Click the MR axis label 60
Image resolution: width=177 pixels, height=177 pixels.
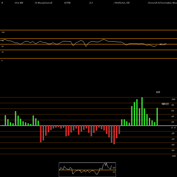click(x=173, y=111)
